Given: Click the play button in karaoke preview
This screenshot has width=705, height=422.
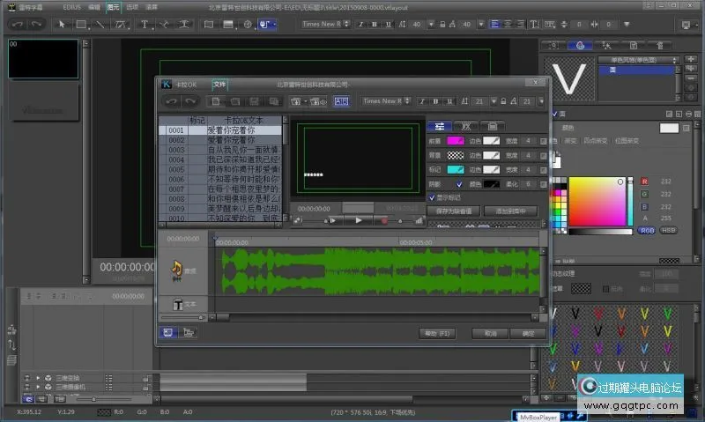Looking at the screenshot, I should [358, 220].
